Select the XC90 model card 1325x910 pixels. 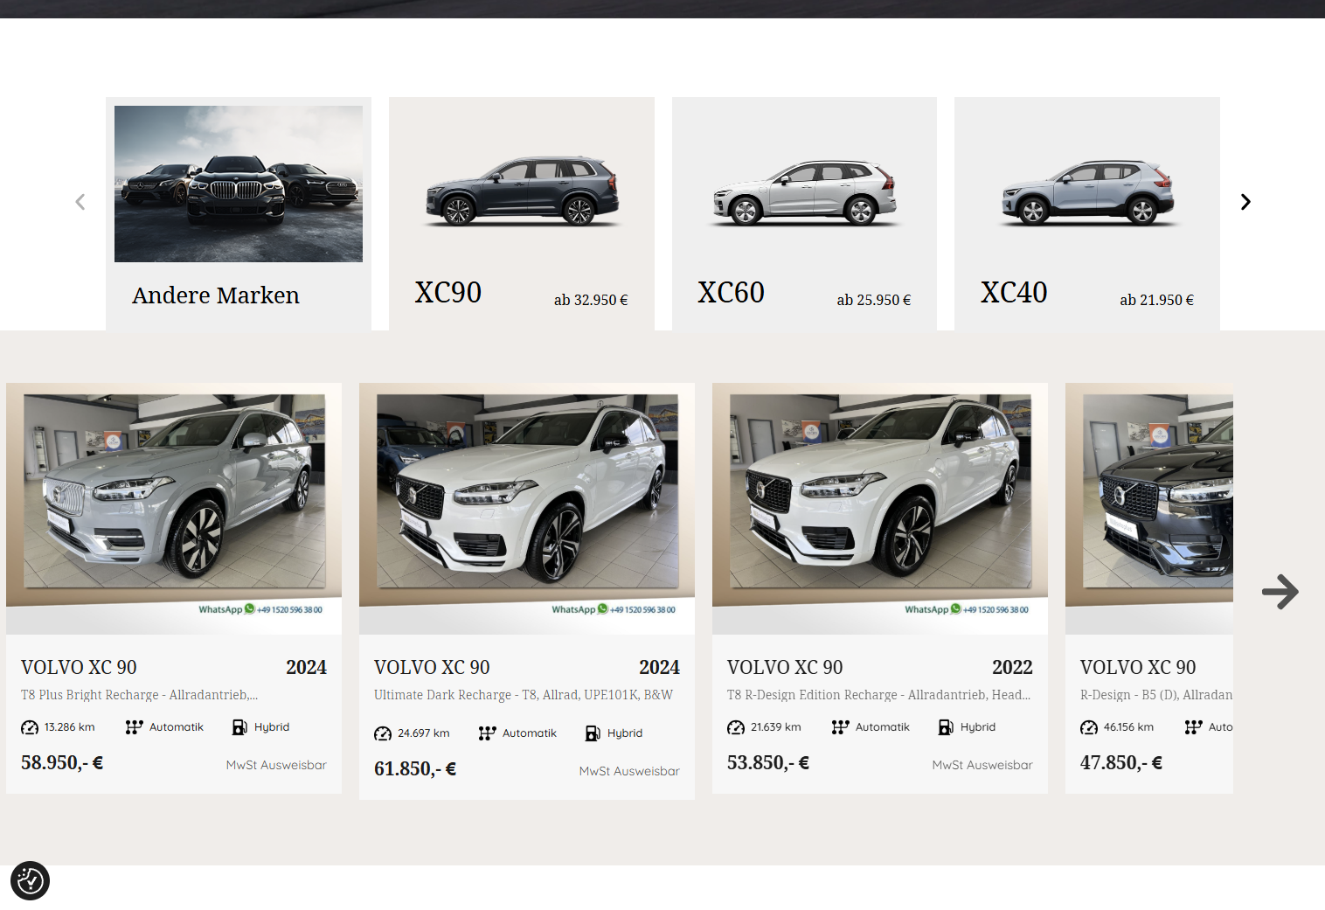[x=521, y=212]
